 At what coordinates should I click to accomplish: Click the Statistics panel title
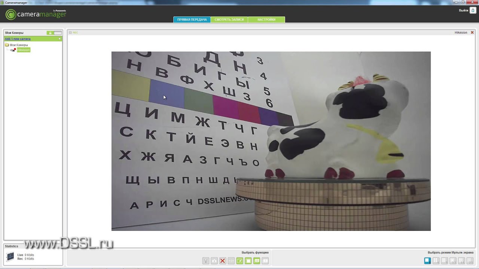pyautogui.click(x=11, y=246)
